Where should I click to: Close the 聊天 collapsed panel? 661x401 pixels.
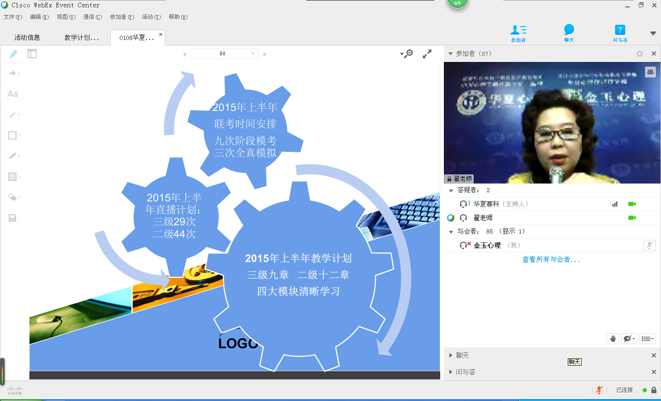[x=654, y=356]
